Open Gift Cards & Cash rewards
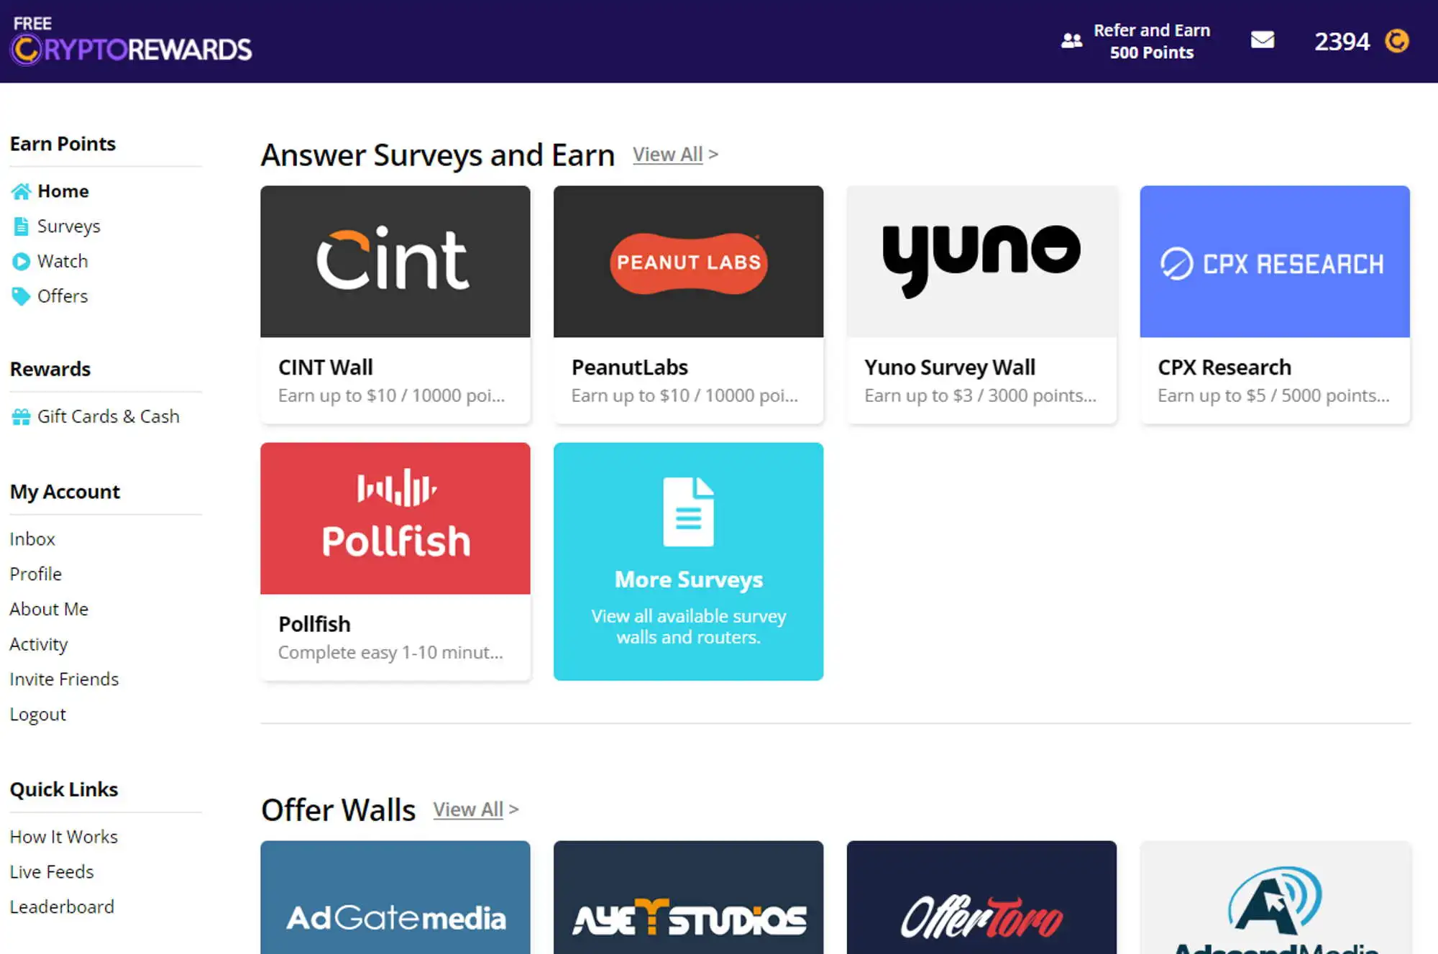The image size is (1438, 954). coord(109,416)
